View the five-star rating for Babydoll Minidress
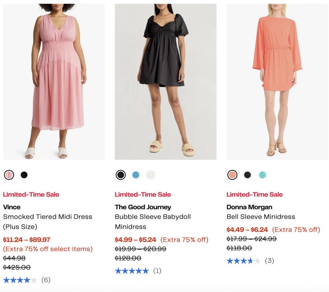 click(x=132, y=271)
